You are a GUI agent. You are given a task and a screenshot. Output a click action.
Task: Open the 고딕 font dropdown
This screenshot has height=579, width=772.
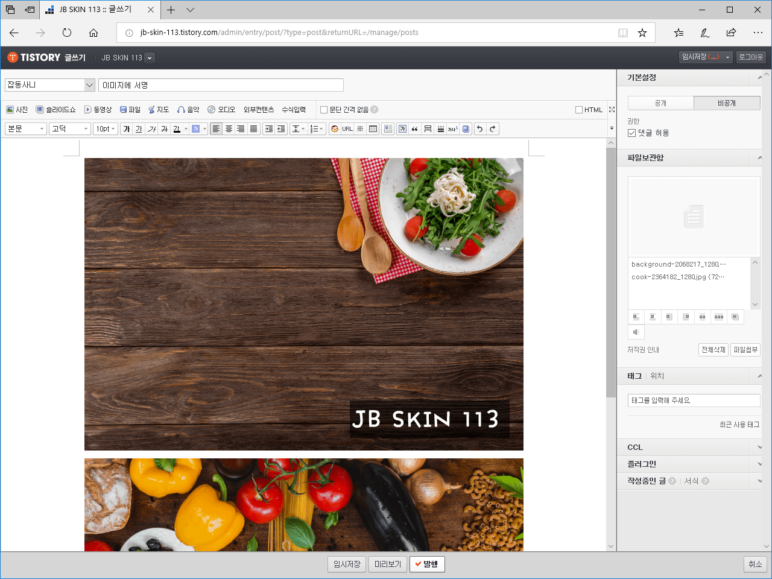click(x=69, y=129)
